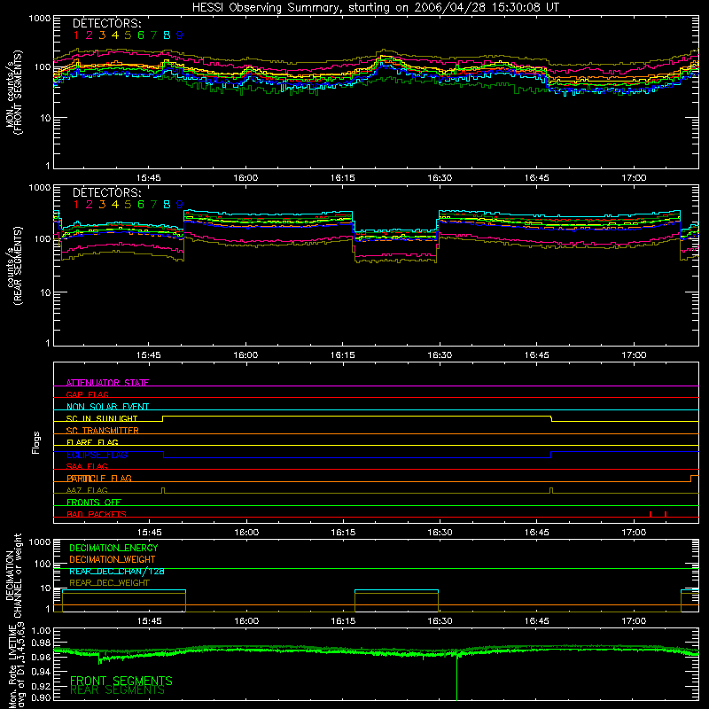Image resolution: width=709 pixels, height=709 pixels.
Task: Click '16:15' time label under front segments plot
Action: tap(343, 178)
